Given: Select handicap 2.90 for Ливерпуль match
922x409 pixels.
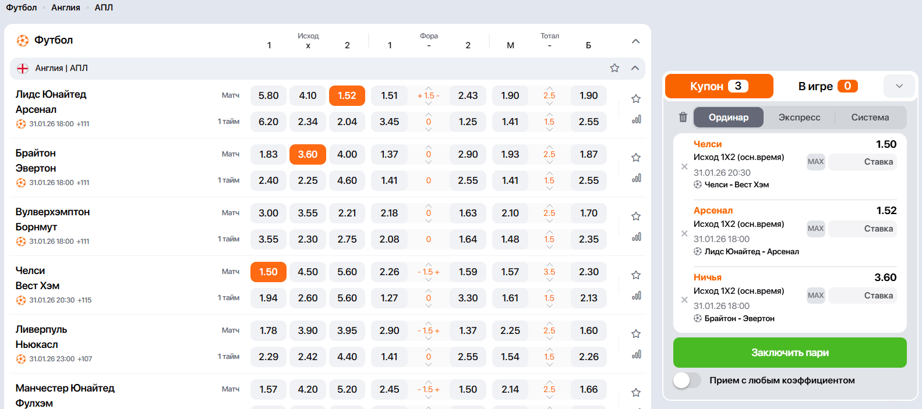Looking at the screenshot, I should [x=389, y=330].
